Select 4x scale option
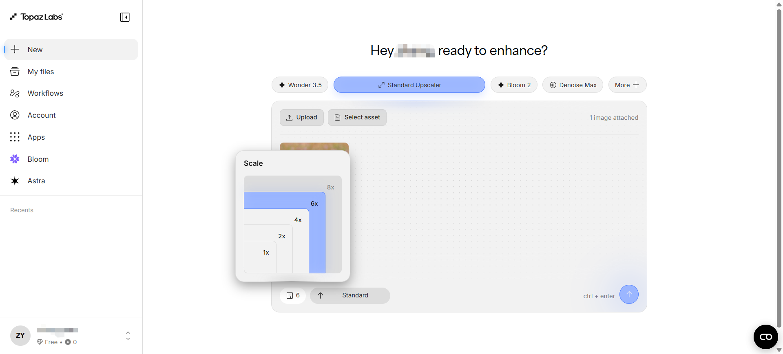This screenshot has width=783, height=354. coord(298,220)
